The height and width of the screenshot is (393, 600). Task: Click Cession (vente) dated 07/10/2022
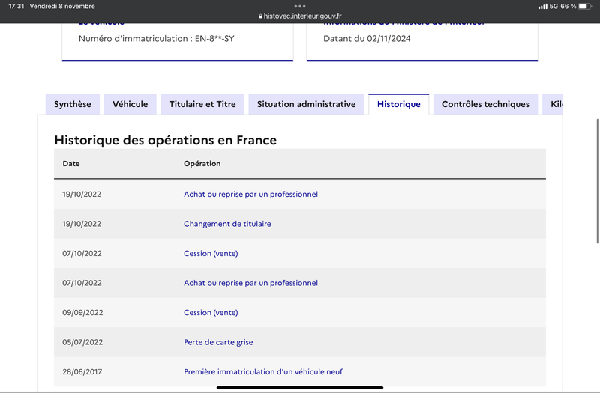tap(211, 253)
